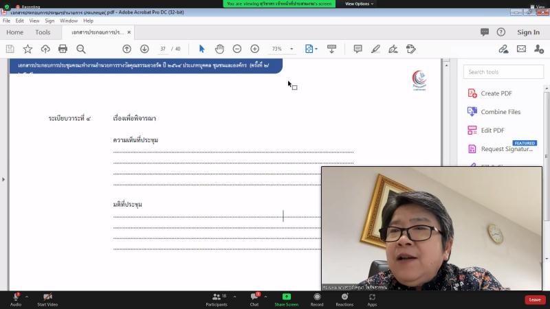Open the File menu
The width and height of the screenshot is (550, 309).
pyautogui.click(x=6, y=21)
